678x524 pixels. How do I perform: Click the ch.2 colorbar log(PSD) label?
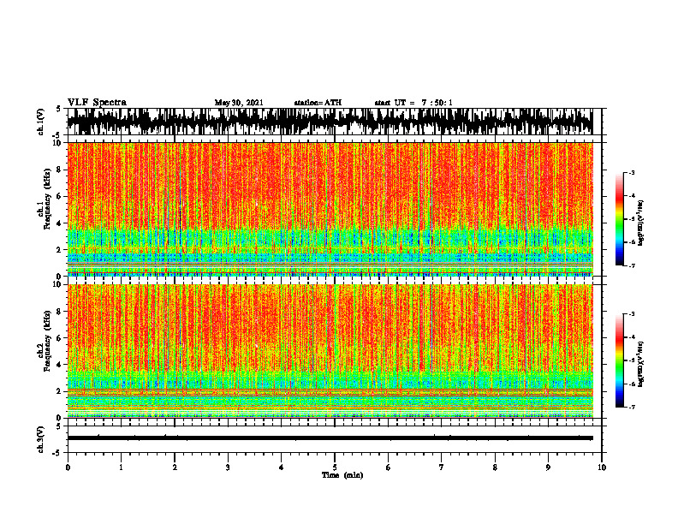[x=641, y=364]
